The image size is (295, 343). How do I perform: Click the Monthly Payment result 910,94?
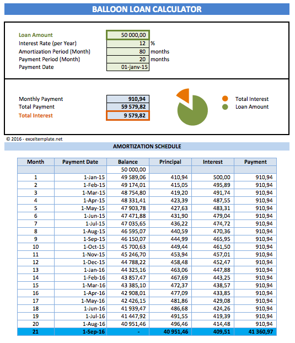click(128, 99)
